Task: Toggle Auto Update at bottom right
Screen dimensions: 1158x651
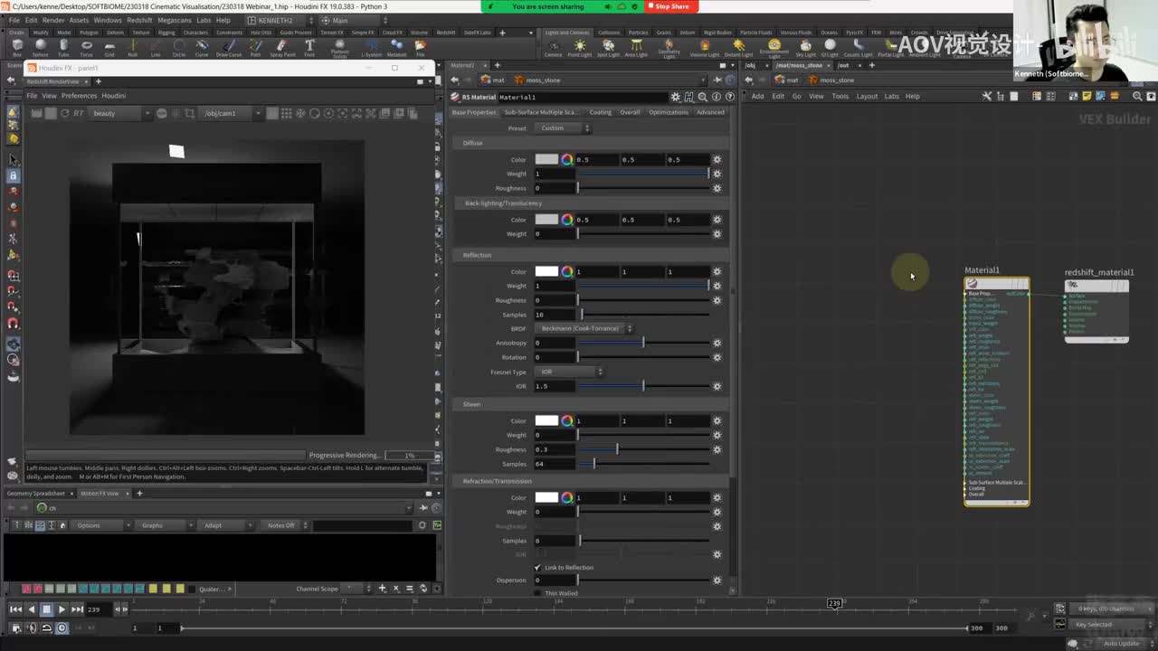Action: point(1120,643)
